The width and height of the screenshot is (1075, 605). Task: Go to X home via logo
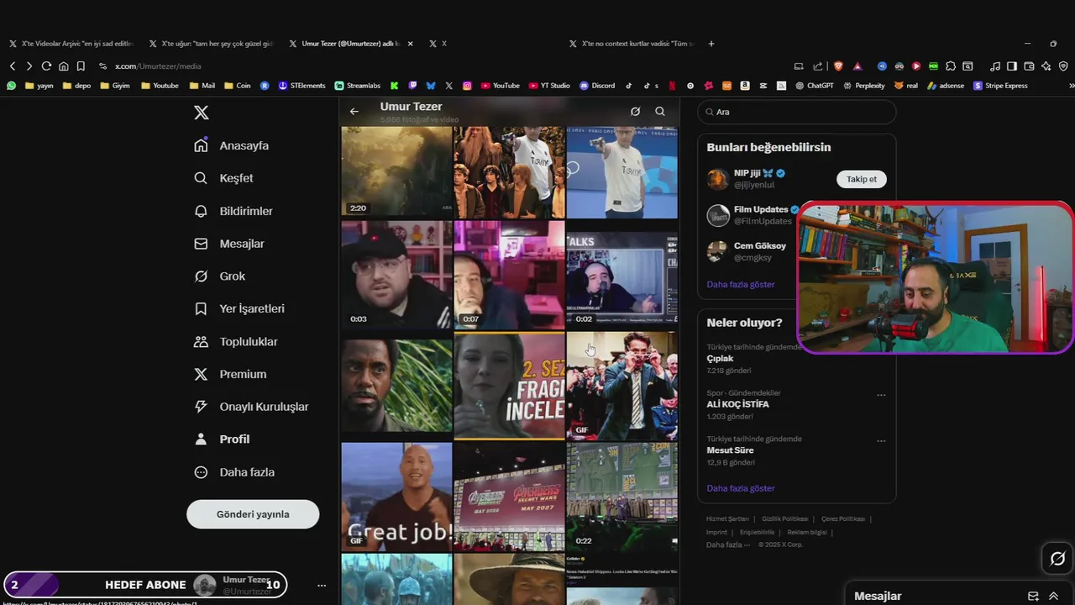point(201,113)
